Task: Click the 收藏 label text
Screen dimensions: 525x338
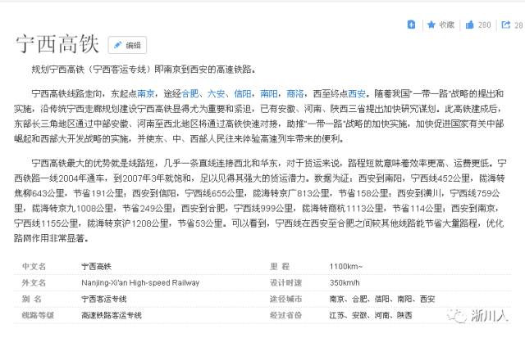Action: [446, 25]
